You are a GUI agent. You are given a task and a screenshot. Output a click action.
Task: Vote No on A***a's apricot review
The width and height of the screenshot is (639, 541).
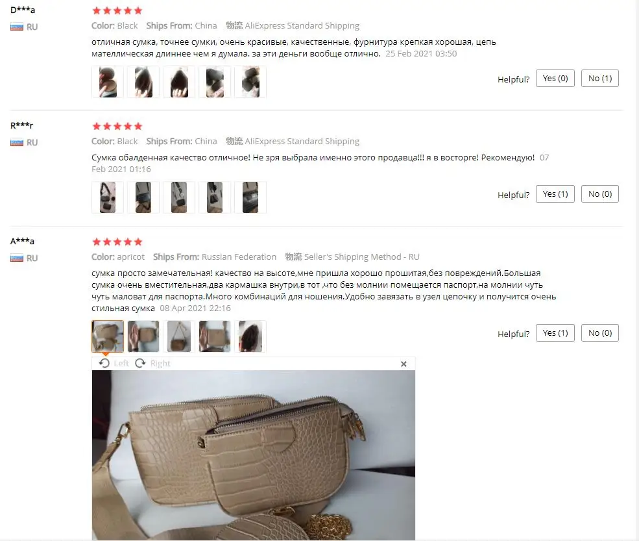coord(600,333)
